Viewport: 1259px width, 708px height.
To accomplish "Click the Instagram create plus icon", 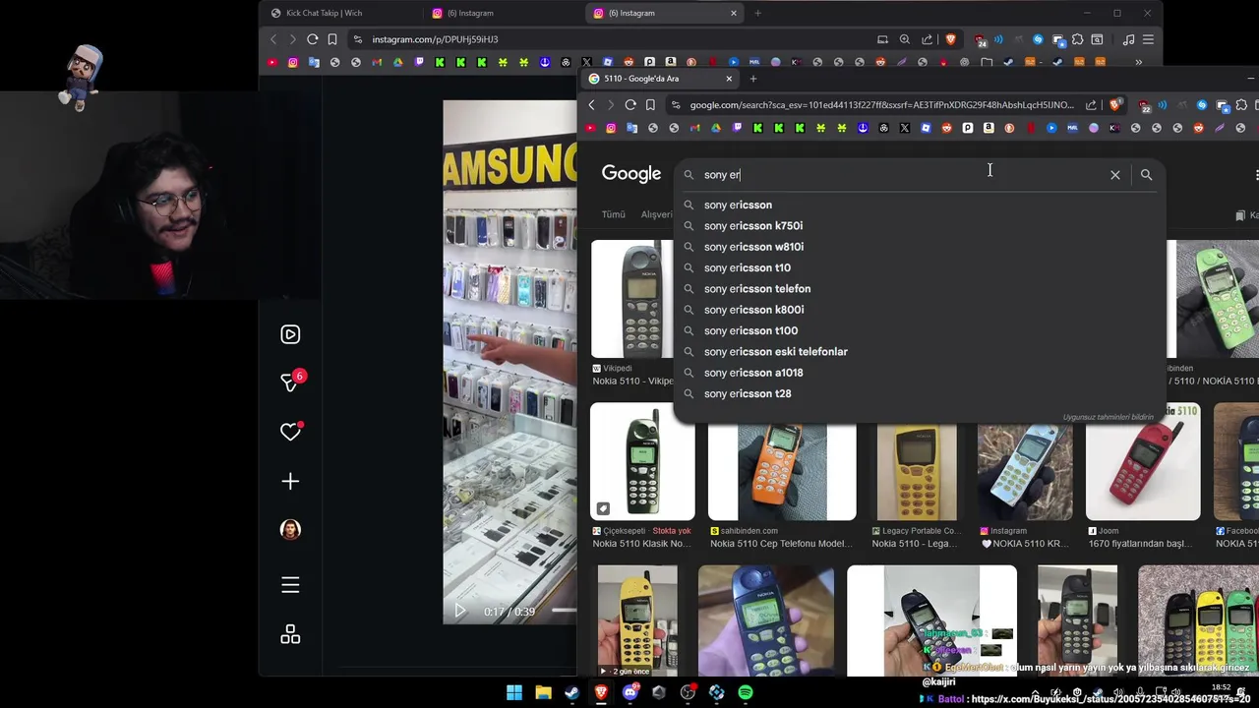I will [290, 481].
